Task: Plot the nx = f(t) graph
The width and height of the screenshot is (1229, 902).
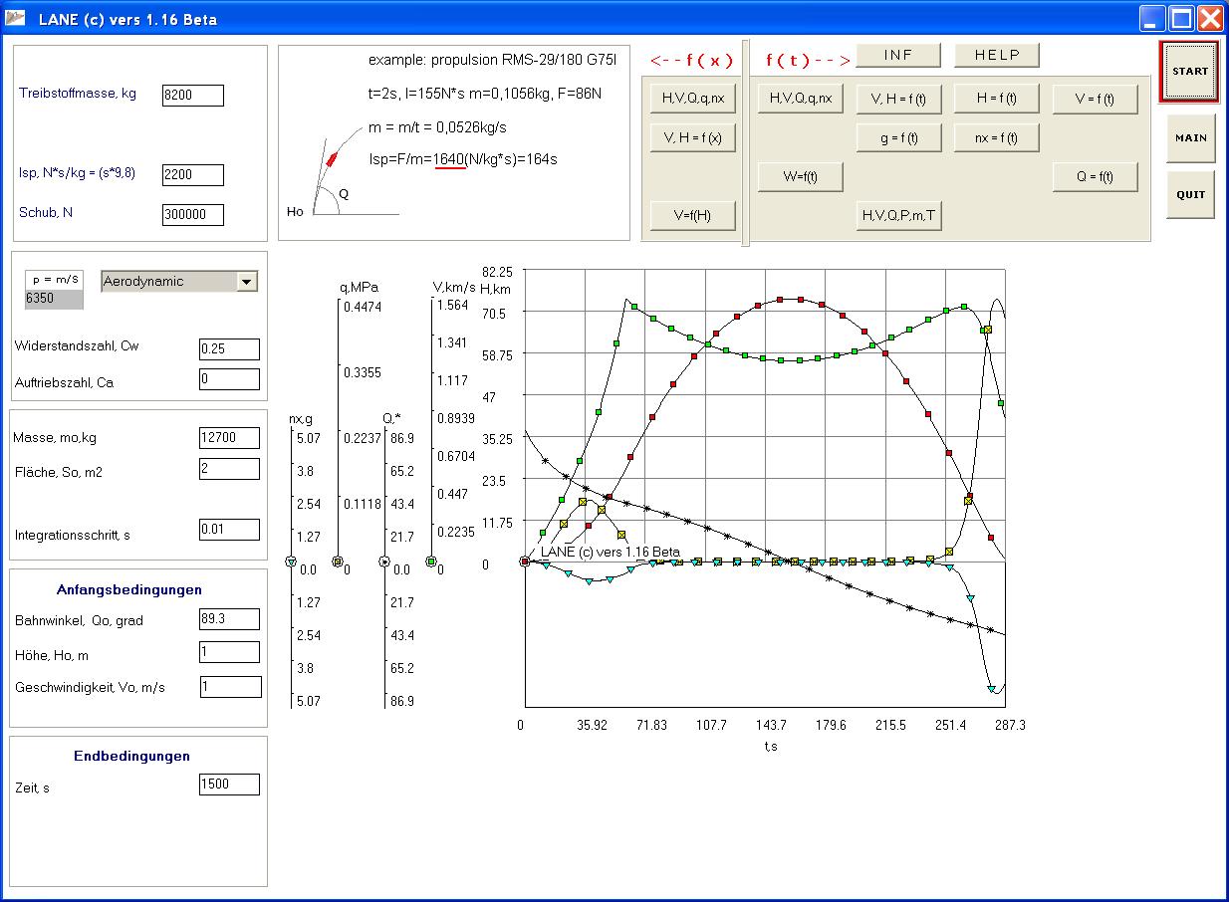Action: [996, 137]
